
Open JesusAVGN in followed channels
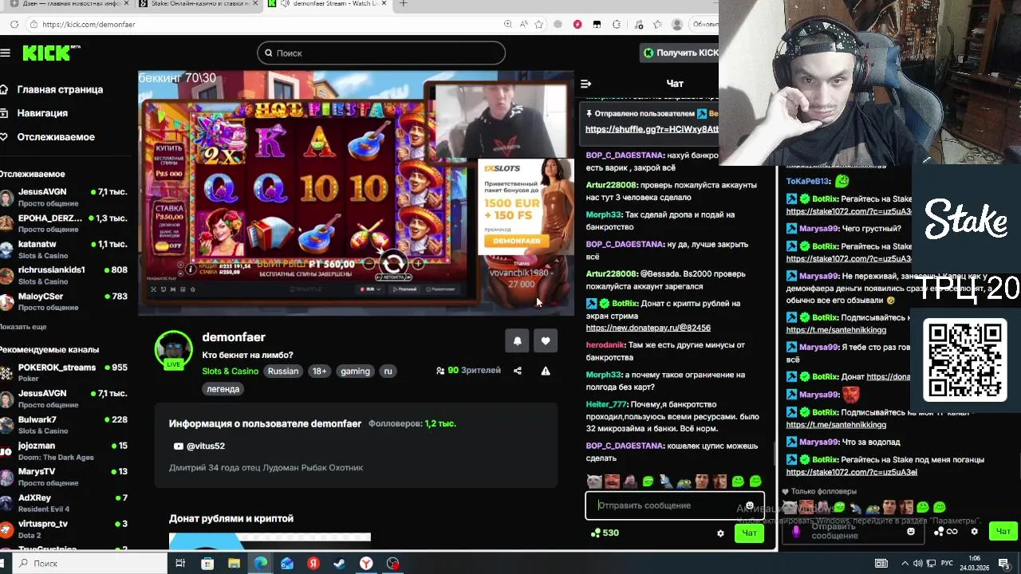(64, 198)
